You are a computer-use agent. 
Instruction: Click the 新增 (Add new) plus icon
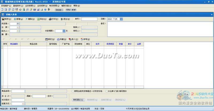point(15,19)
